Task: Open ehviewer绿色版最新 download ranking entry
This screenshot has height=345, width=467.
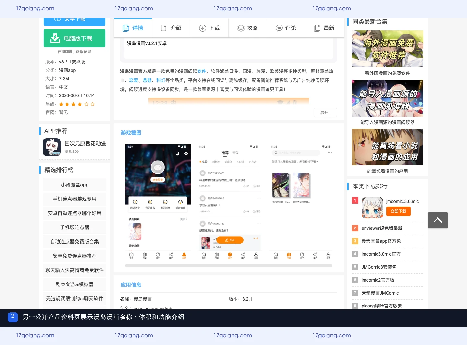Action: click(382, 228)
